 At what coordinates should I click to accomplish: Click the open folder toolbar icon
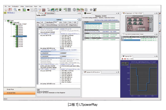tap(6, 10)
